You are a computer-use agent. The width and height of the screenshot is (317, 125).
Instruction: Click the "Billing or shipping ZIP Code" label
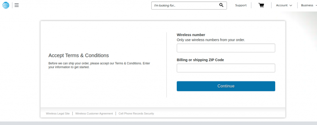coord(200,60)
